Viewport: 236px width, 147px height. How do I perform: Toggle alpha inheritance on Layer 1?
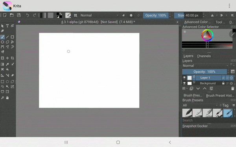(x=227, y=78)
